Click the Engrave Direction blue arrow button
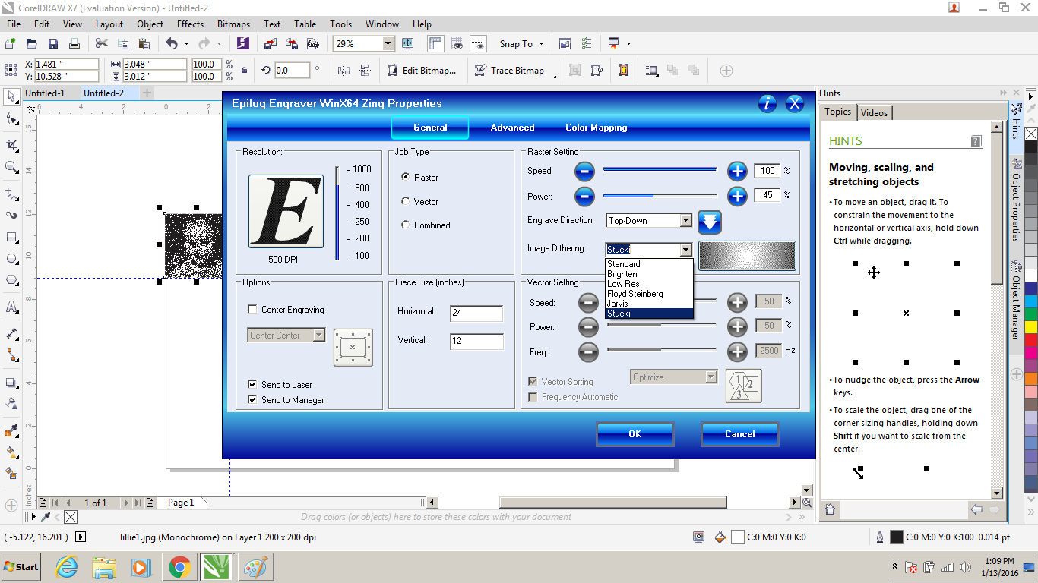 point(709,222)
